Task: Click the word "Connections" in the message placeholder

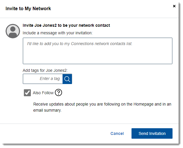Action: pyautogui.click(x=82, y=44)
